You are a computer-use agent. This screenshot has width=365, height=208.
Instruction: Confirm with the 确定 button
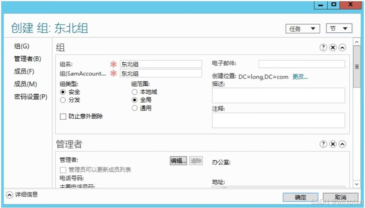300,197
